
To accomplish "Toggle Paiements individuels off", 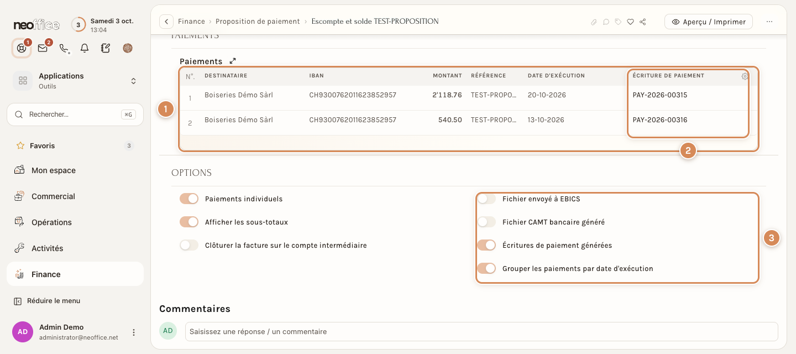I will [189, 199].
